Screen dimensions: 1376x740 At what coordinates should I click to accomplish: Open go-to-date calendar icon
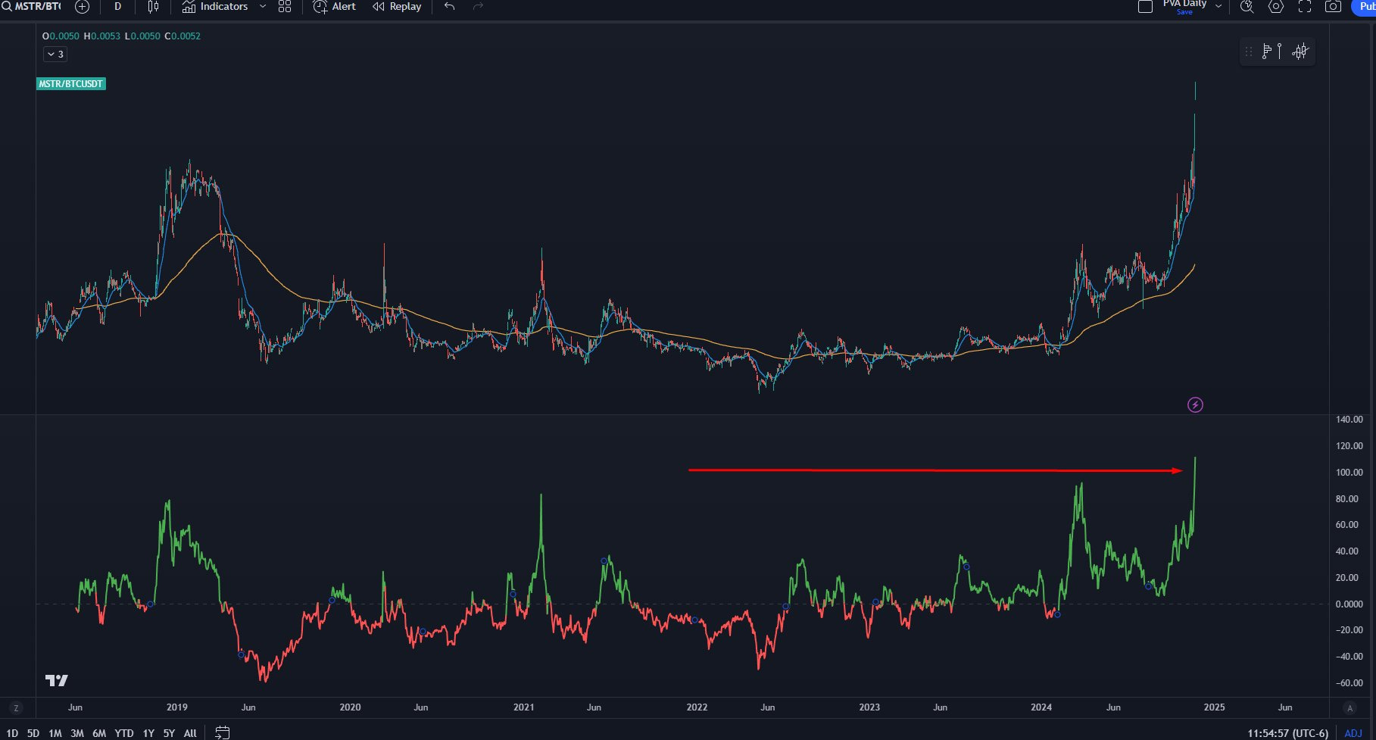(222, 732)
